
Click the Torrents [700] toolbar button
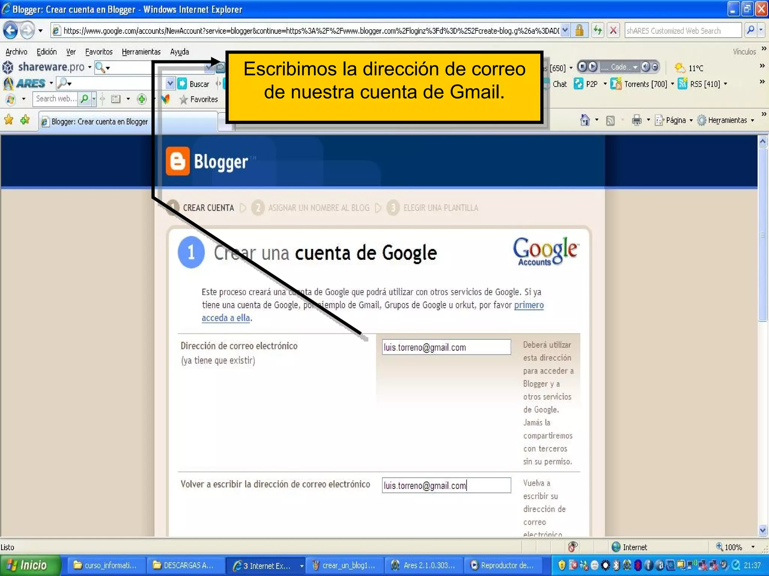(x=639, y=84)
